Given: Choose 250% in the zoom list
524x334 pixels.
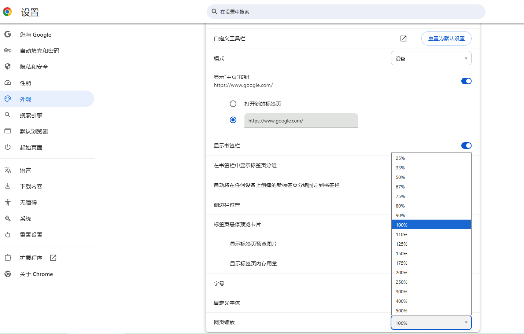Looking at the screenshot, I should pyautogui.click(x=431, y=282).
